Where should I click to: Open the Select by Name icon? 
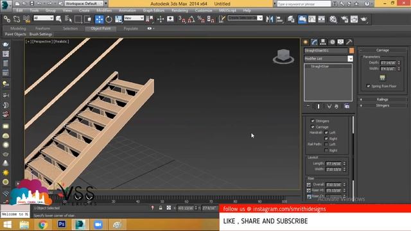click(x=69, y=19)
